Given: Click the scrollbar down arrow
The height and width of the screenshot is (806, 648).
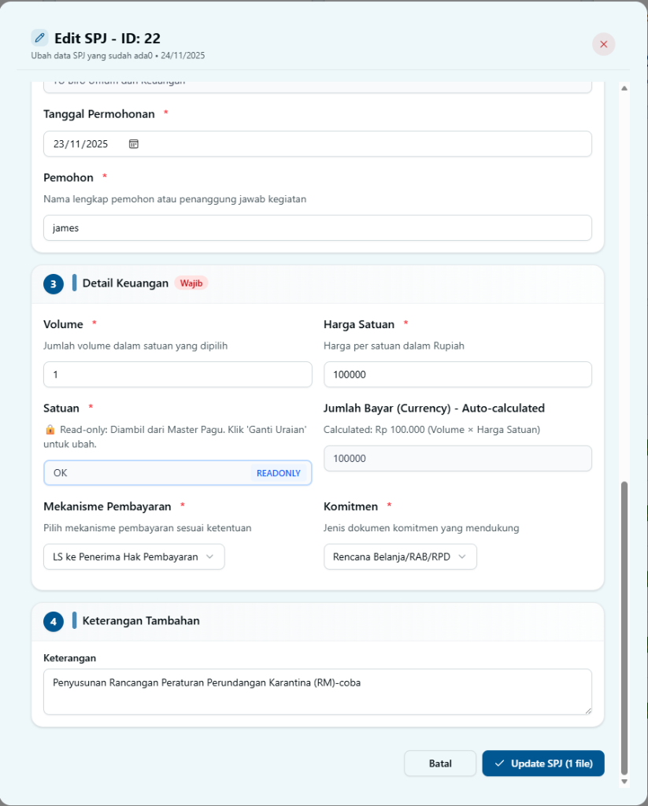Looking at the screenshot, I should pyautogui.click(x=624, y=782).
